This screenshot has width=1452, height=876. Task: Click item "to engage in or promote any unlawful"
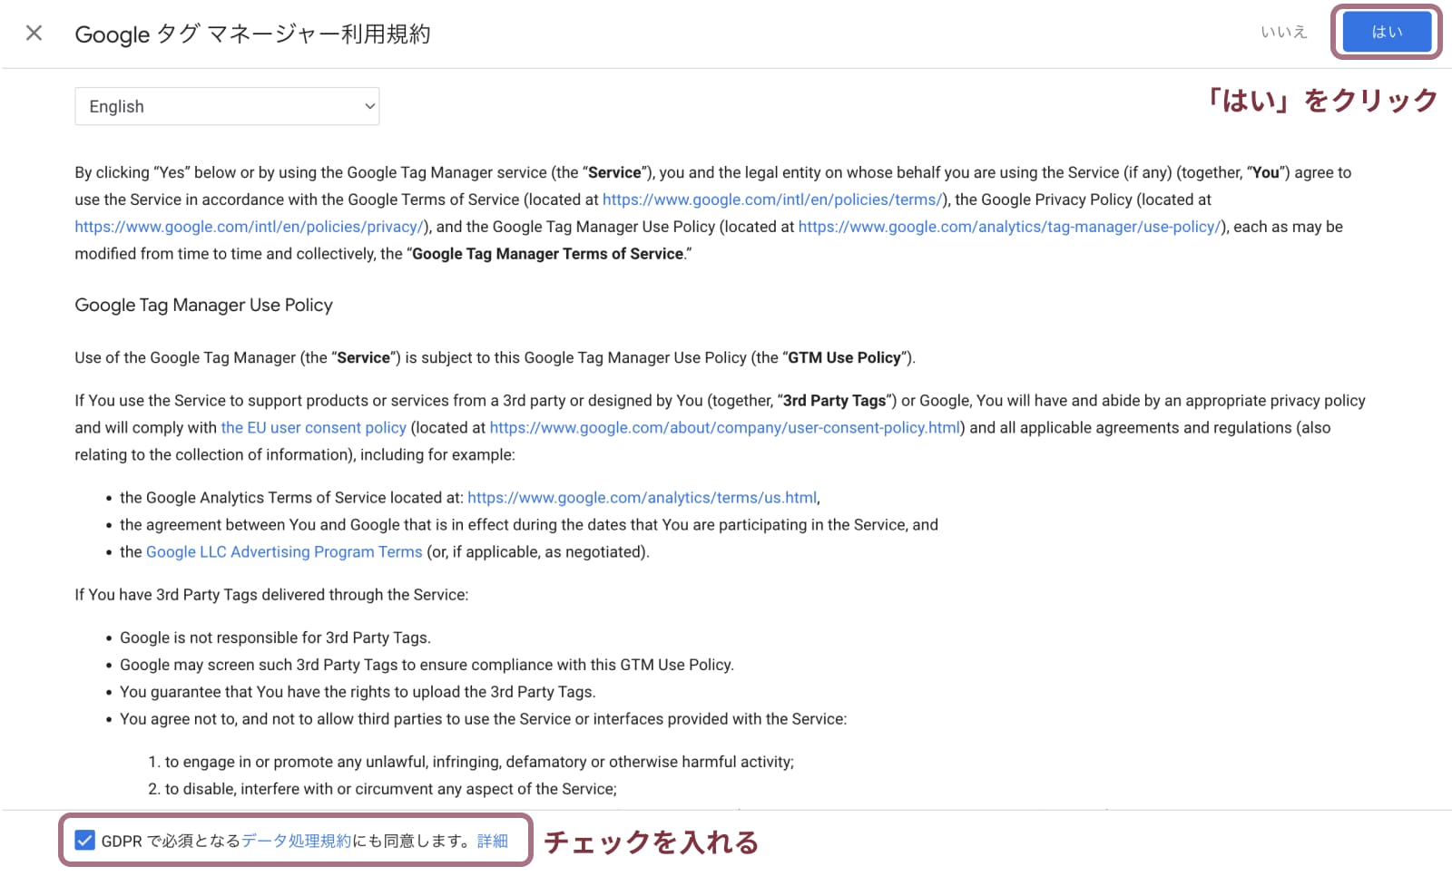tap(479, 762)
